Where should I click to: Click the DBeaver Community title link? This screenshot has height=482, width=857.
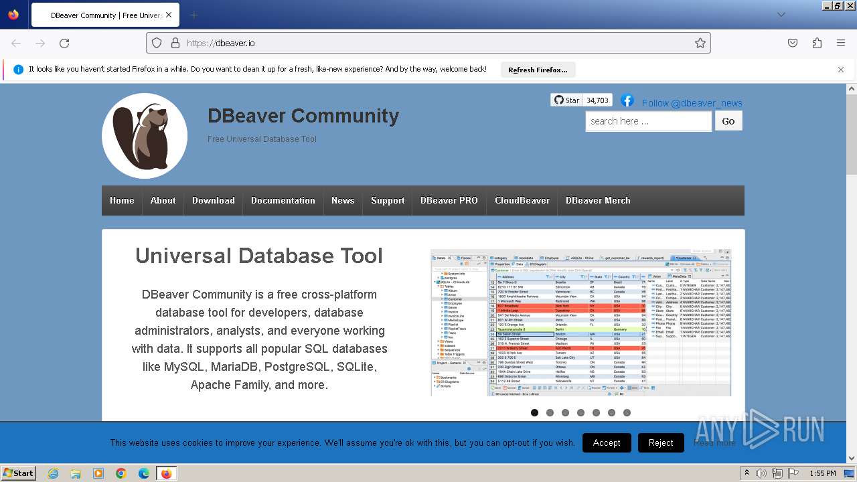pyautogui.click(x=303, y=116)
